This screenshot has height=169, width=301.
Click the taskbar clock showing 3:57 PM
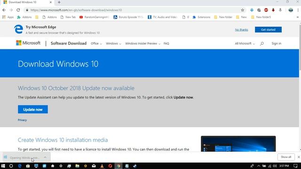(x=284, y=166)
